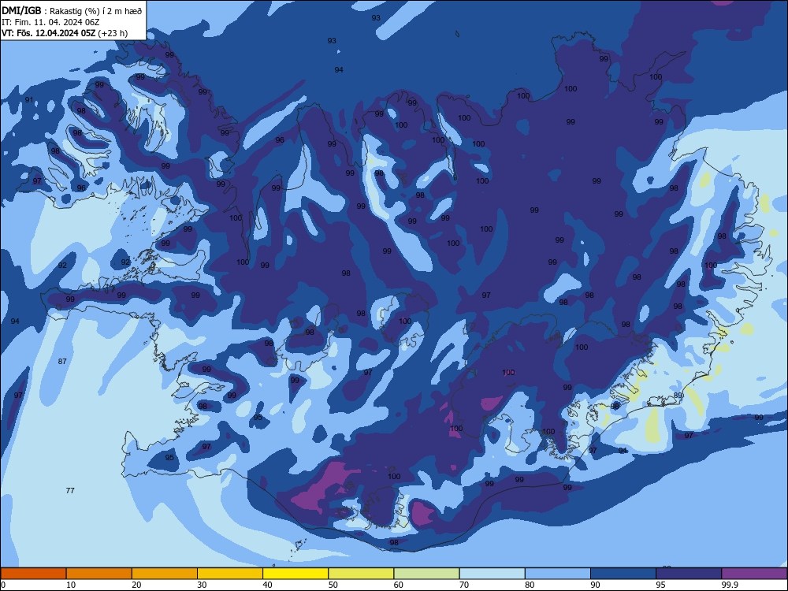Image resolution: width=788 pixels, height=591 pixels.
Task: Pick the purple 99.9+ legend swatch
Action: tap(754, 574)
